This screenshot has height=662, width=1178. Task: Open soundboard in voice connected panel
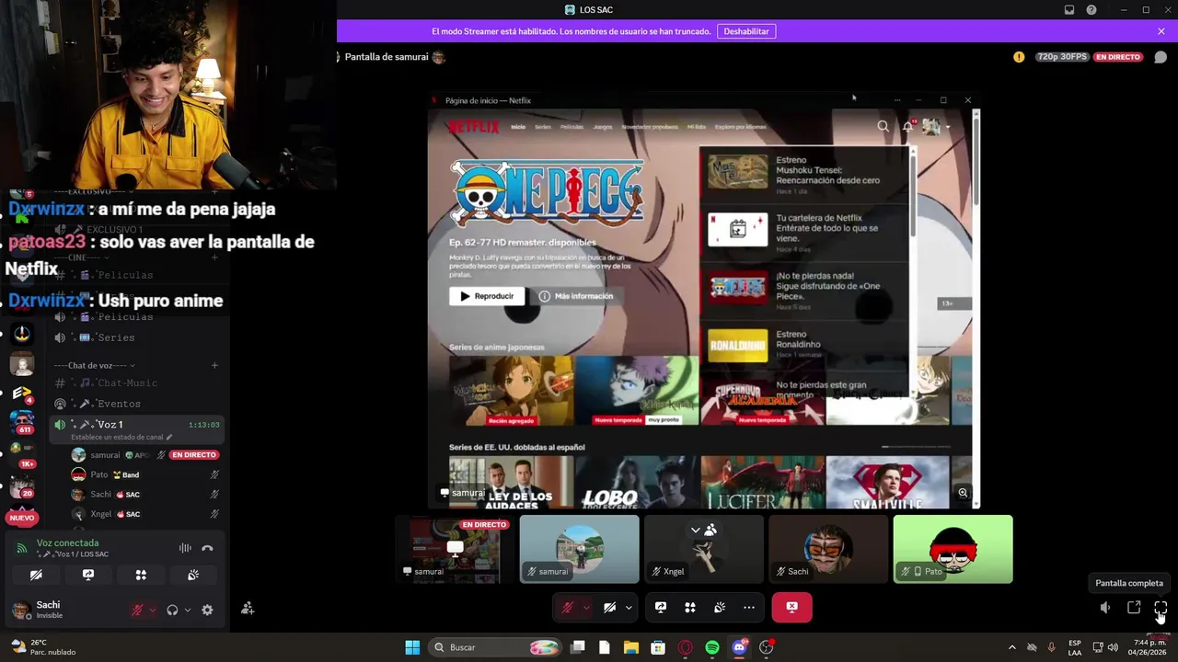pos(193,575)
